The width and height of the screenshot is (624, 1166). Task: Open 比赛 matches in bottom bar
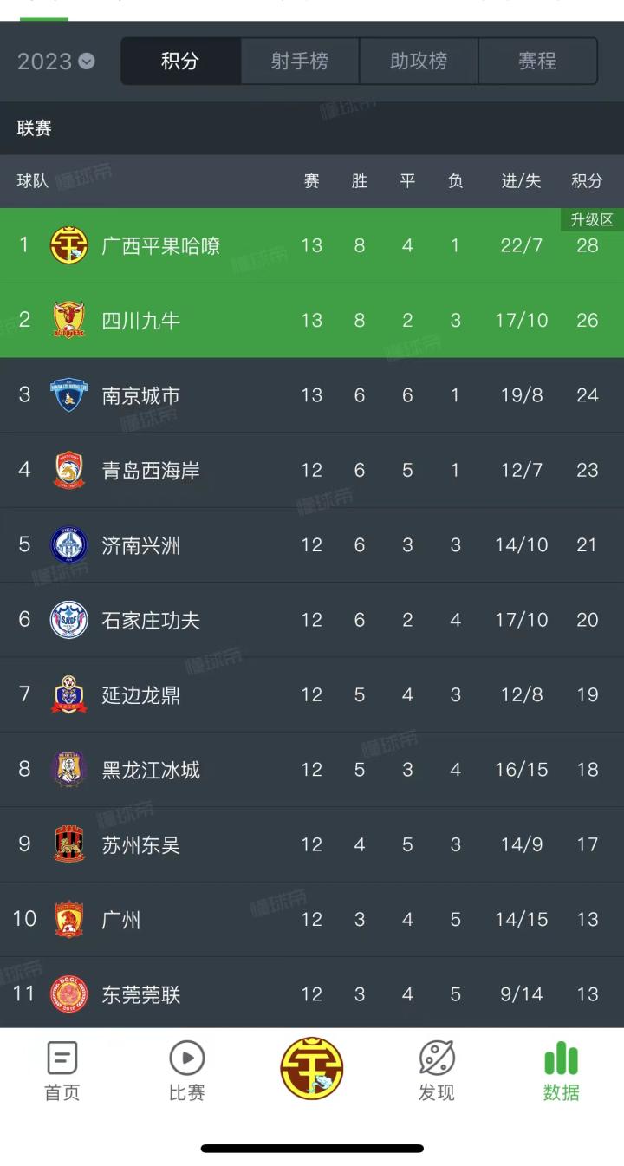[x=187, y=1072]
